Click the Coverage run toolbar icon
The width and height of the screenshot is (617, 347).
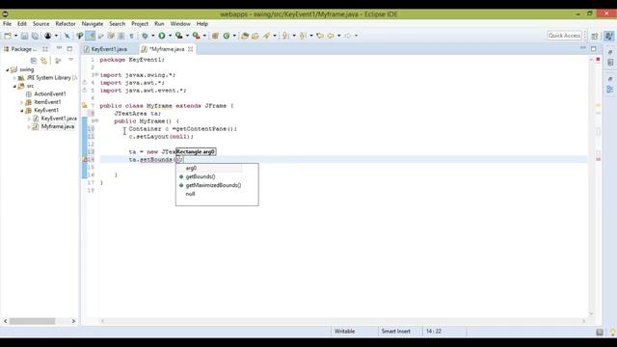tap(178, 36)
